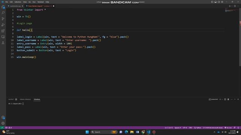Switch to the radiobutton.py tab
The width and height of the screenshot is (241, 135).
click(15, 6)
